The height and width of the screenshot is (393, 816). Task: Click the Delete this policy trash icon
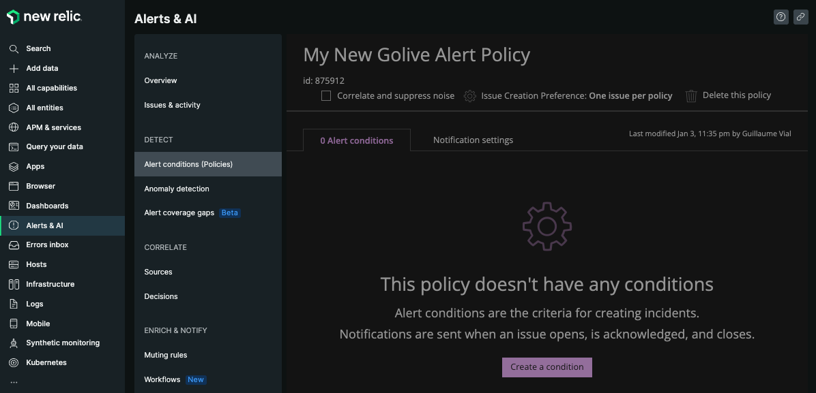(x=691, y=96)
